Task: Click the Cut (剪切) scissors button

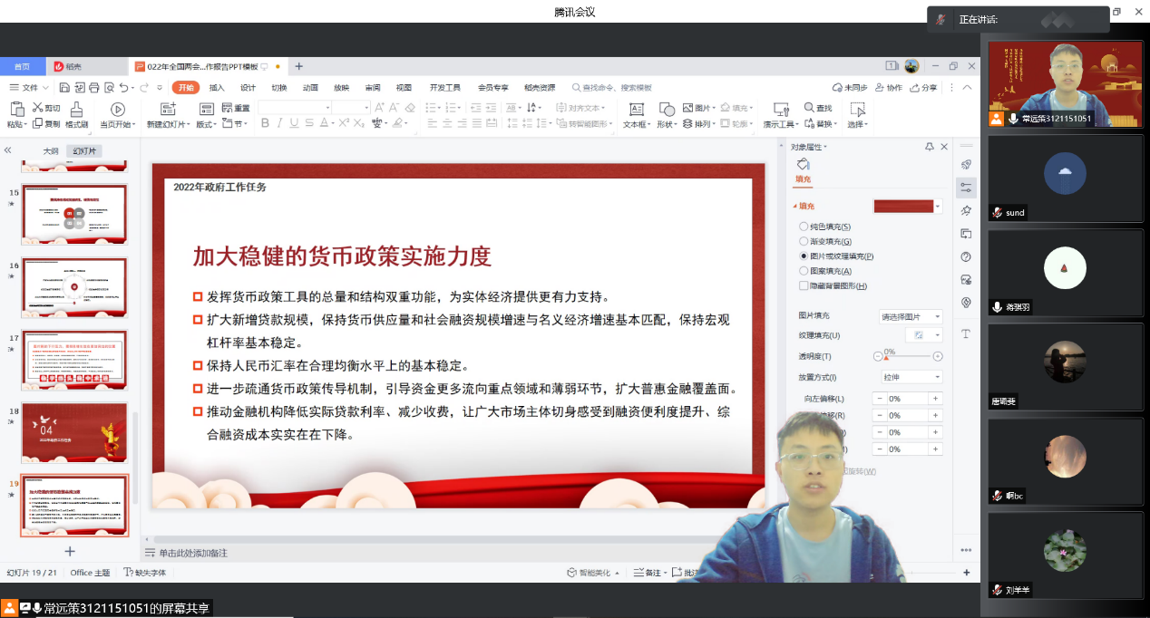Action: click(45, 108)
